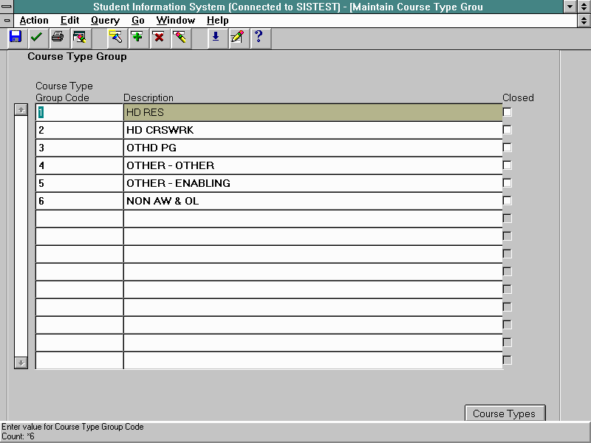Click the Course Types button
Viewport: 591px width, 443px height.
tap(504, 413)
